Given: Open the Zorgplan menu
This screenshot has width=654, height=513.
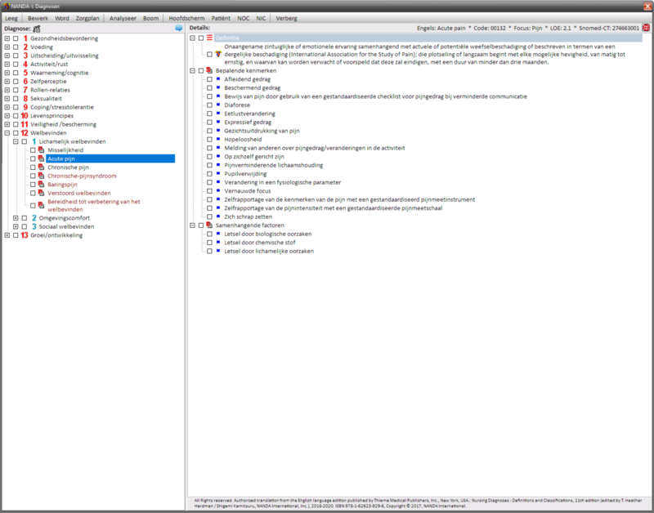Looking at the screenshot, I should coord(89,17).
